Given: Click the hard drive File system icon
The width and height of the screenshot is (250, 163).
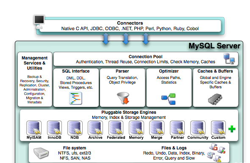Looking at the screenshot, I should click(41, 153).
